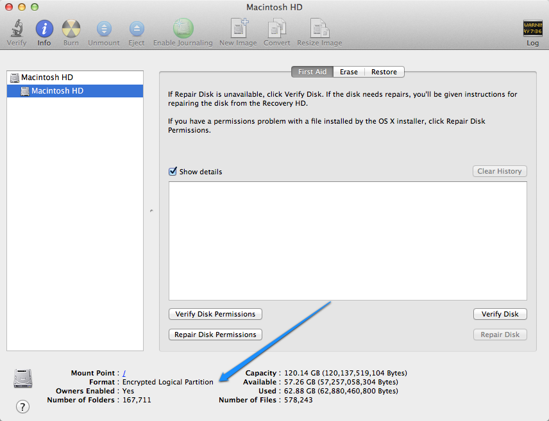Click the Owners Enabled value Yes
549x421 pixels.
[x=128, y=391]
